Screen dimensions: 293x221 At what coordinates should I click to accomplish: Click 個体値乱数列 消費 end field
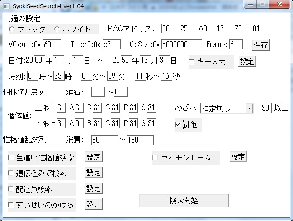point(121,92)
